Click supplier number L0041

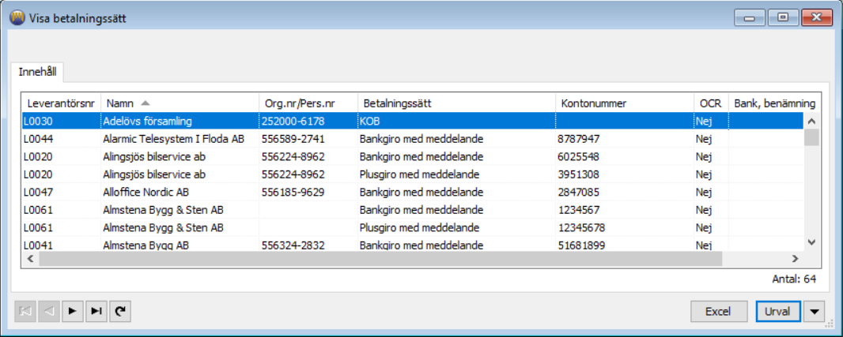pos(38,245)
